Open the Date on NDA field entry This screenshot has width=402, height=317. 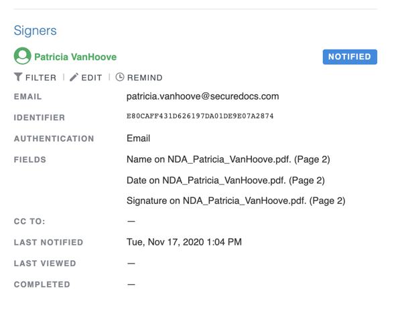[225, 181]
